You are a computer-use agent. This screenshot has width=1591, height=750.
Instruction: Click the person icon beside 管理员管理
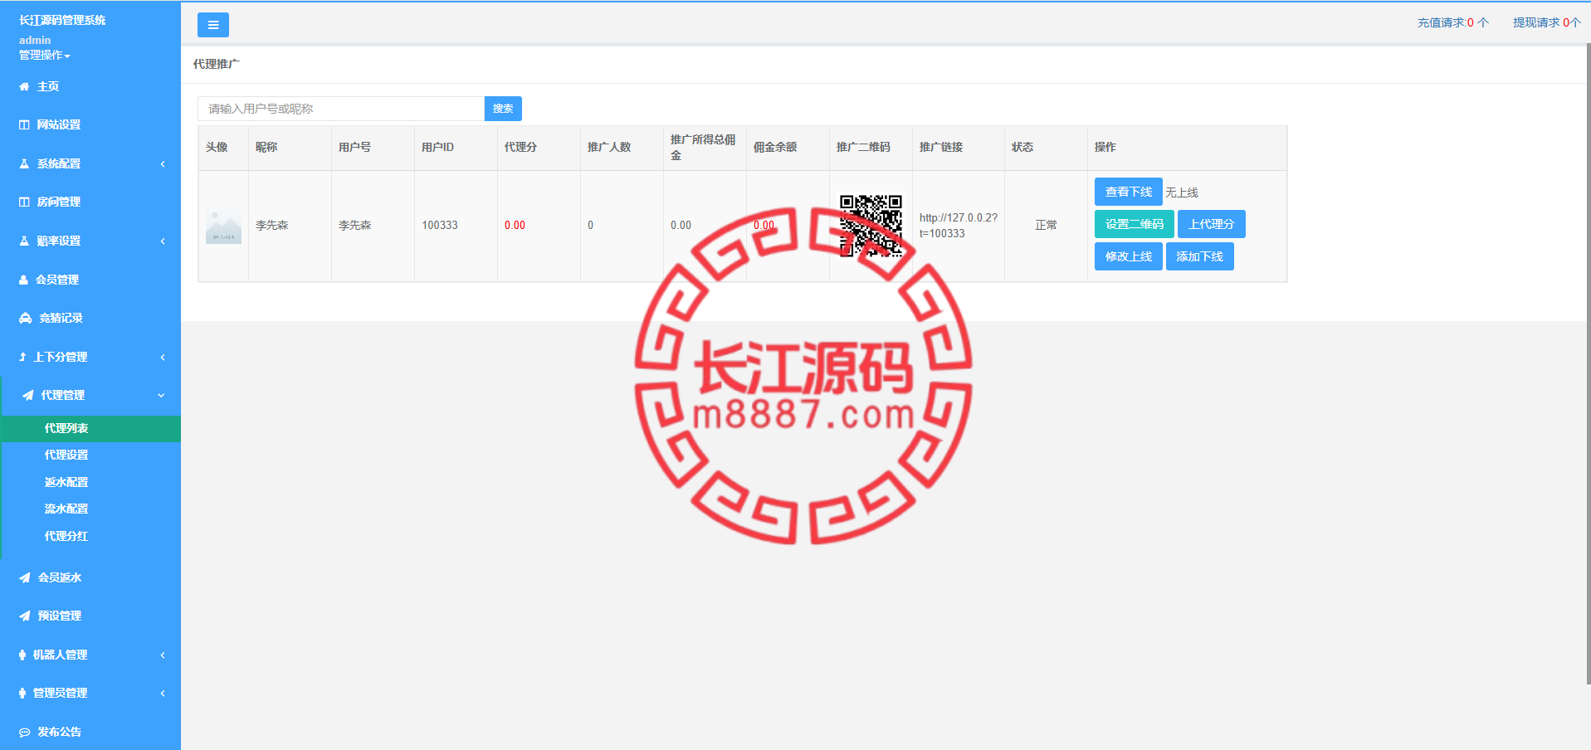22,693
